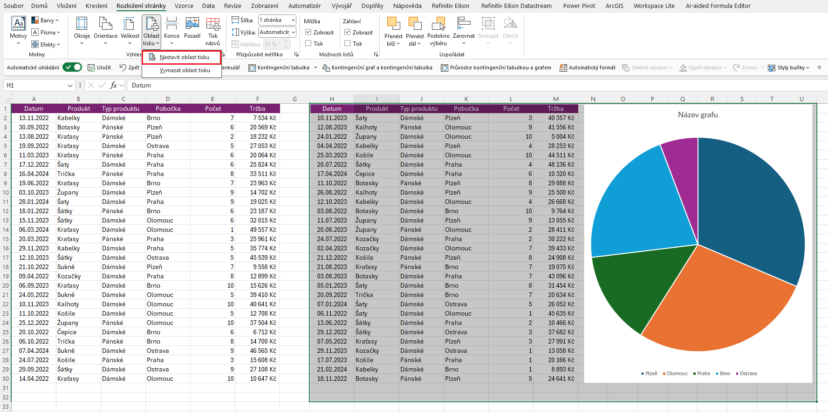Screen dimensions: 828x412
Task: Select cell A2 with 13.11.2022
Action: coord(34,118)
